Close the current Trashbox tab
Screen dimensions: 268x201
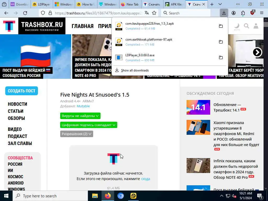point(204,4)
